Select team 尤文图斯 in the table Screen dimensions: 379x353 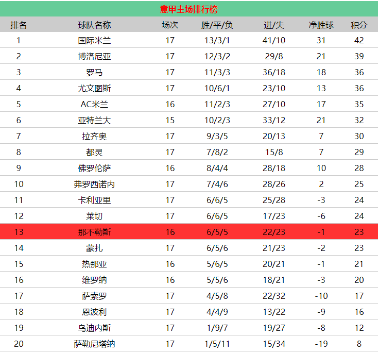click(94, 88)
